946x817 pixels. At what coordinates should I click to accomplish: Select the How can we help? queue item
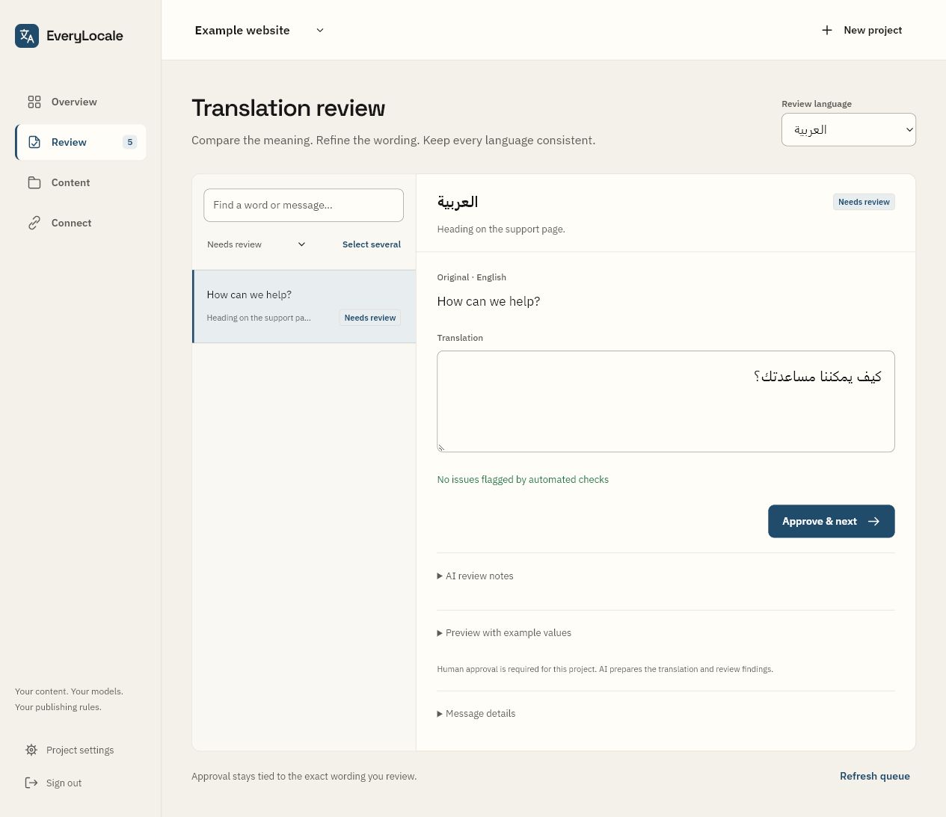[304, 306]
